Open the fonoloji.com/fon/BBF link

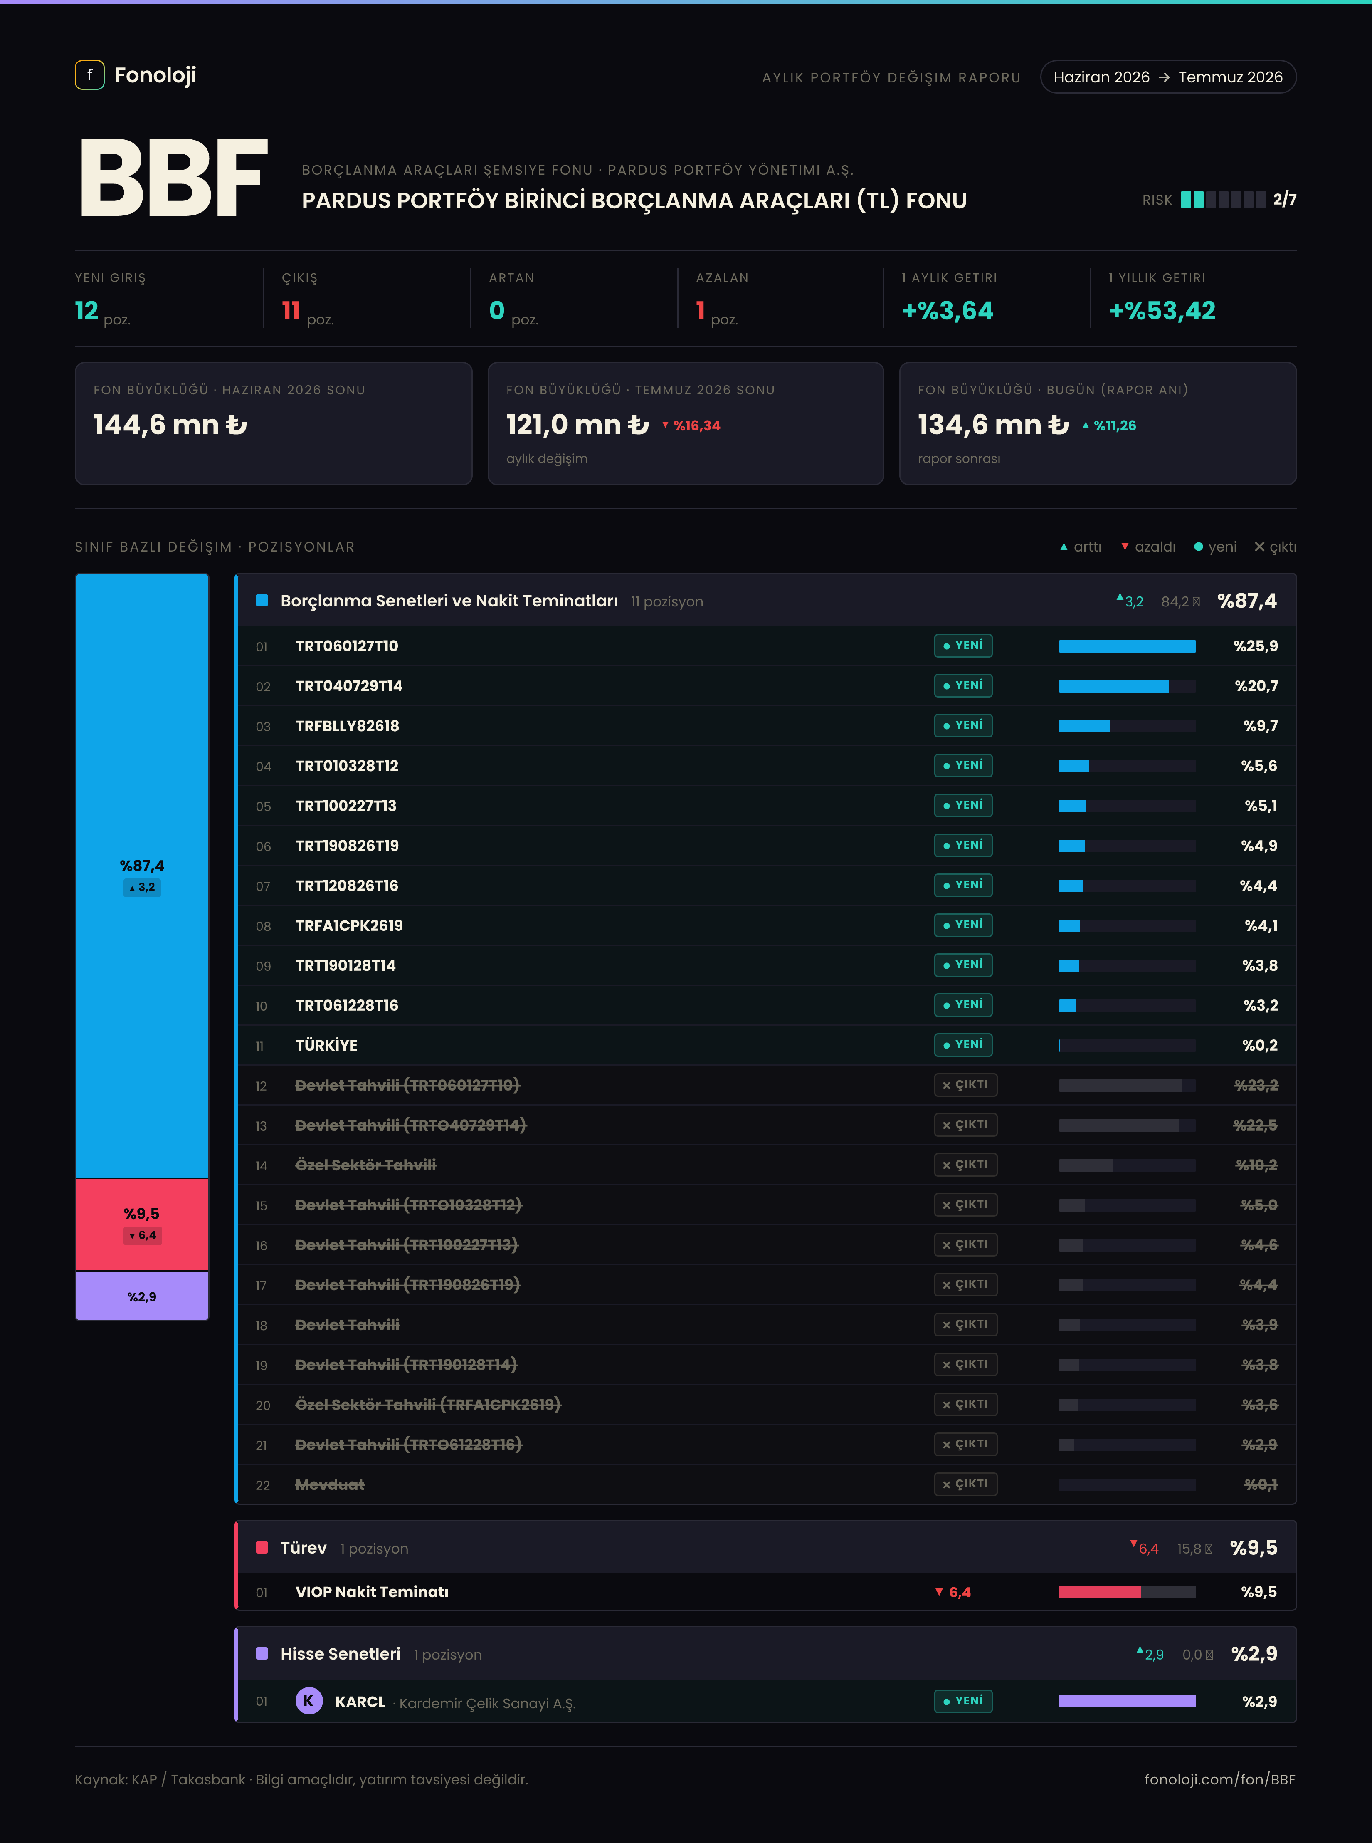point(1220,1779)
